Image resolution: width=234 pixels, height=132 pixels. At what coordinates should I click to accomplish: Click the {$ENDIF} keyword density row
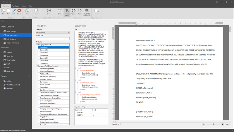(x=91, y=113)
